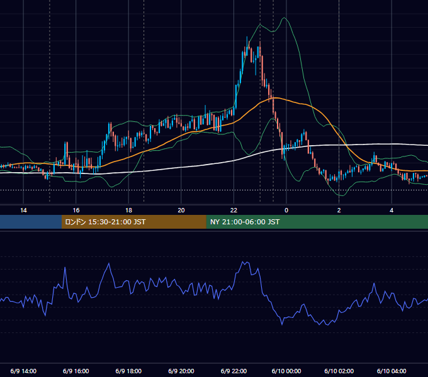Click the 6/10 04:00 time label

click(x=391, y=371)
